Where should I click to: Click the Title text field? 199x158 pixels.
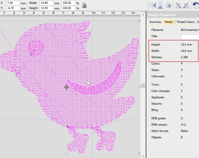tap(190, 37)
